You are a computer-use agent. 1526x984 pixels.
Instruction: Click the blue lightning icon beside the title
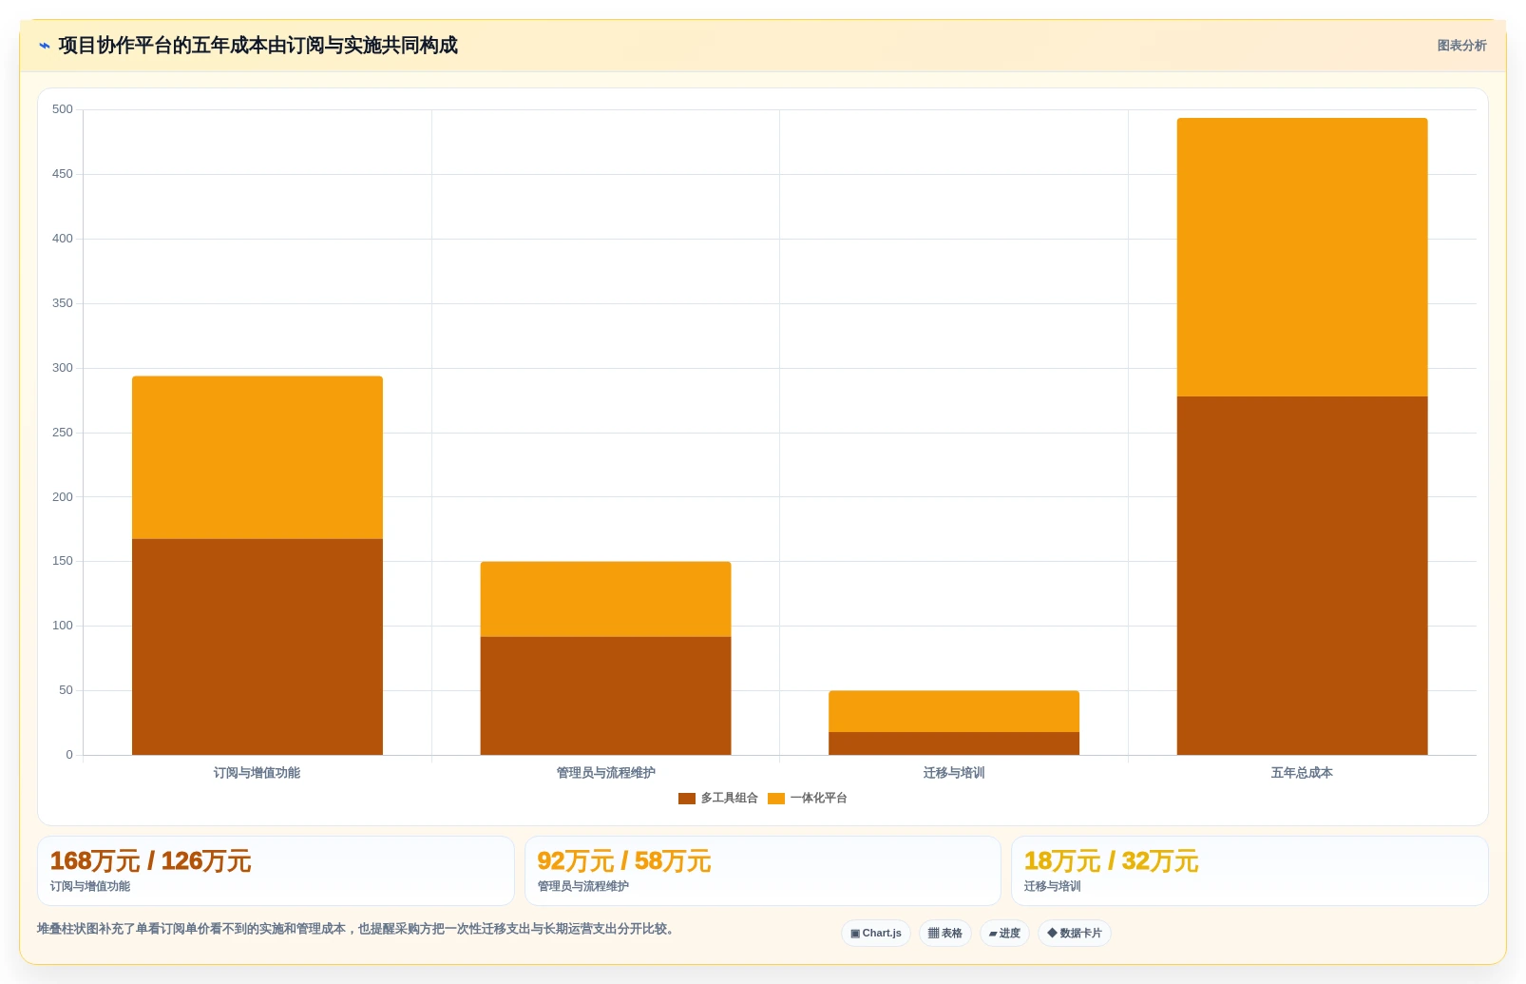pos(45,46)
